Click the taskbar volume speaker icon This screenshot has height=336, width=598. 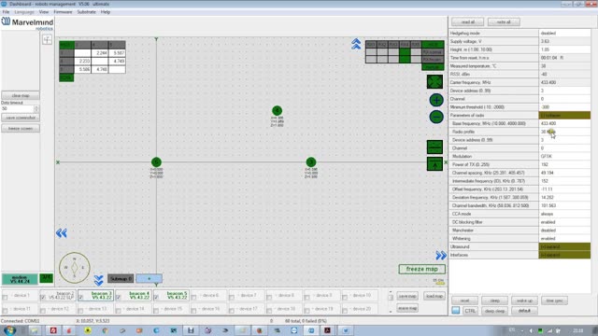tap(531, 330)
